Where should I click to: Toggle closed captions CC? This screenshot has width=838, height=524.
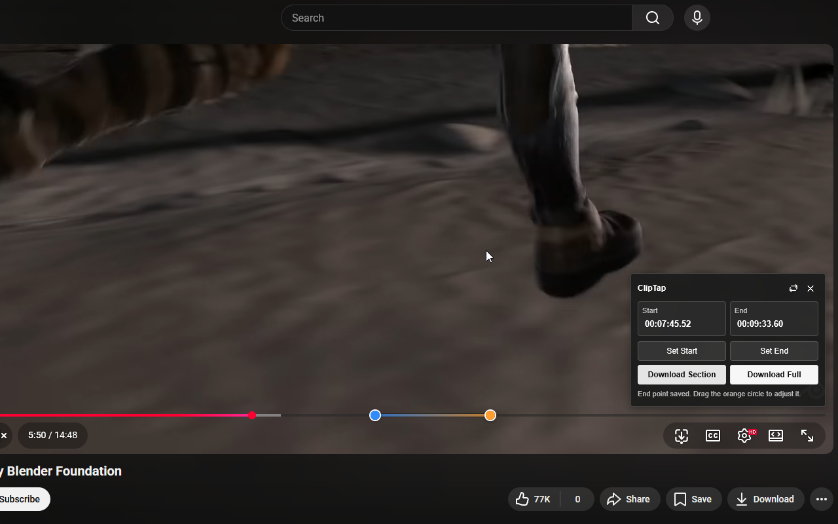click(713, 436)
